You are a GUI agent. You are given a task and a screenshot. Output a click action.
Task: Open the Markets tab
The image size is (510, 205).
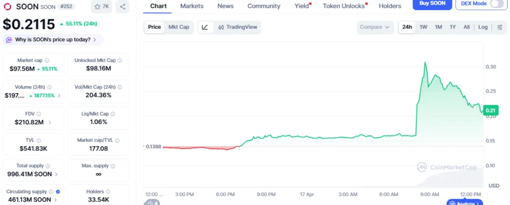pos(192,6)
